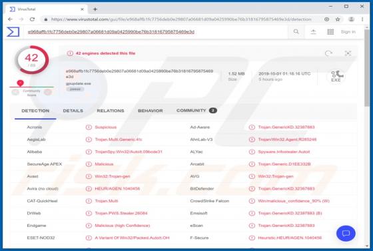Open the browser profile avatar
The image size is (373, 251).
coord(351,19)
